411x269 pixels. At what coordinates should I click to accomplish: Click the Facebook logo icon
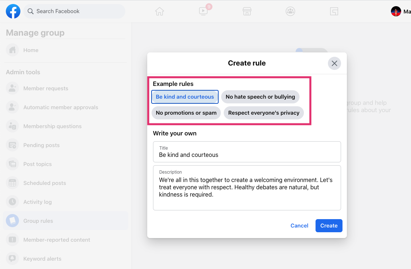(x=13, y=11)
